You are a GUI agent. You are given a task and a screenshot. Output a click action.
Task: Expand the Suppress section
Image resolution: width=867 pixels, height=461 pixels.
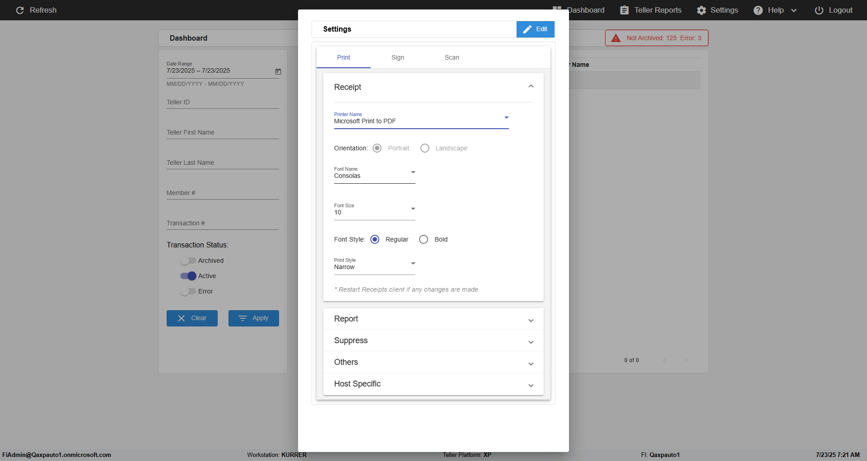coord(433,341)
